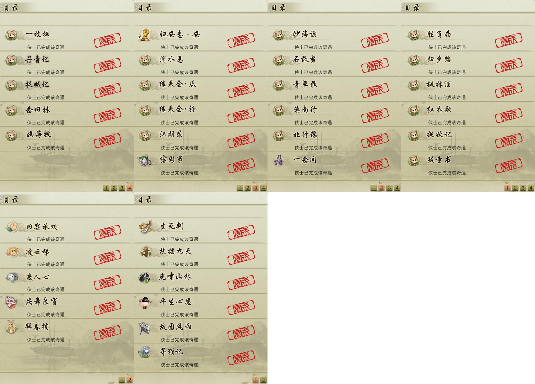535x384 pixels.
Task: Click the lion dance icon beside 庆舞良宵
Action: (x=12, y=302)
